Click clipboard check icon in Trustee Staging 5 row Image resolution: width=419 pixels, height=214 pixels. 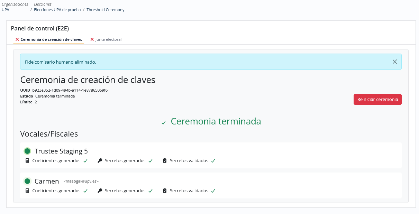[165, 161]
